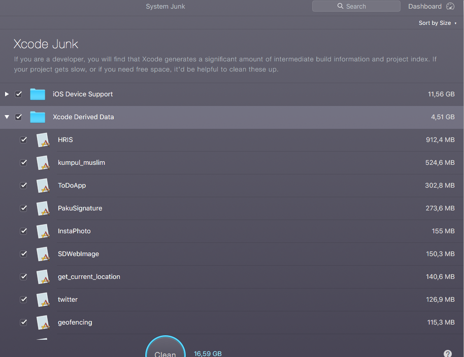
Task: Click the help question mark icon
Action: (x=448, y=353)
